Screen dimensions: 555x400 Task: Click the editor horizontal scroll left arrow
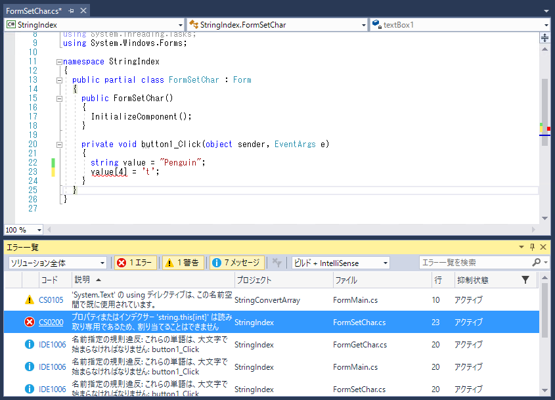click(49, 230)
